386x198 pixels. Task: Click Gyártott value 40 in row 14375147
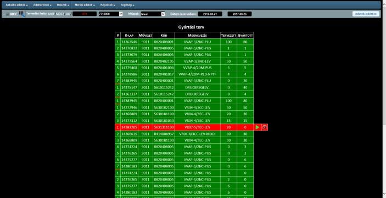click(245, 87)
